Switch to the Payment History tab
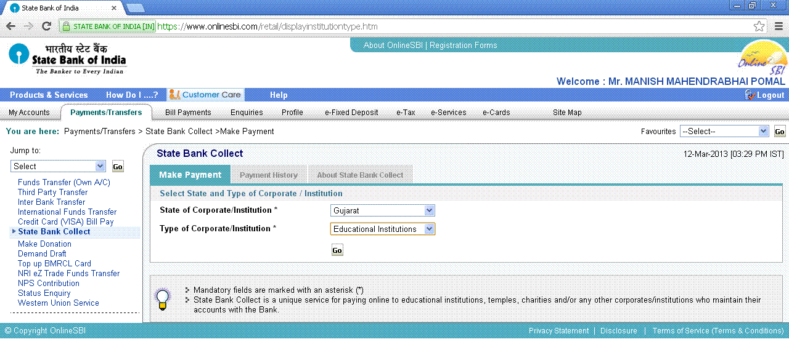Screen dimensions: 789x342 click(268, 175)
